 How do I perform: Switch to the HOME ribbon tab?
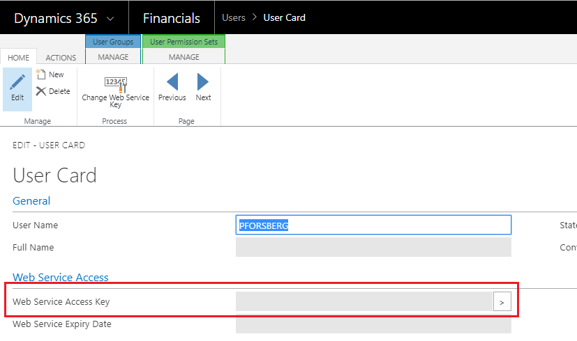coord(18,58)
